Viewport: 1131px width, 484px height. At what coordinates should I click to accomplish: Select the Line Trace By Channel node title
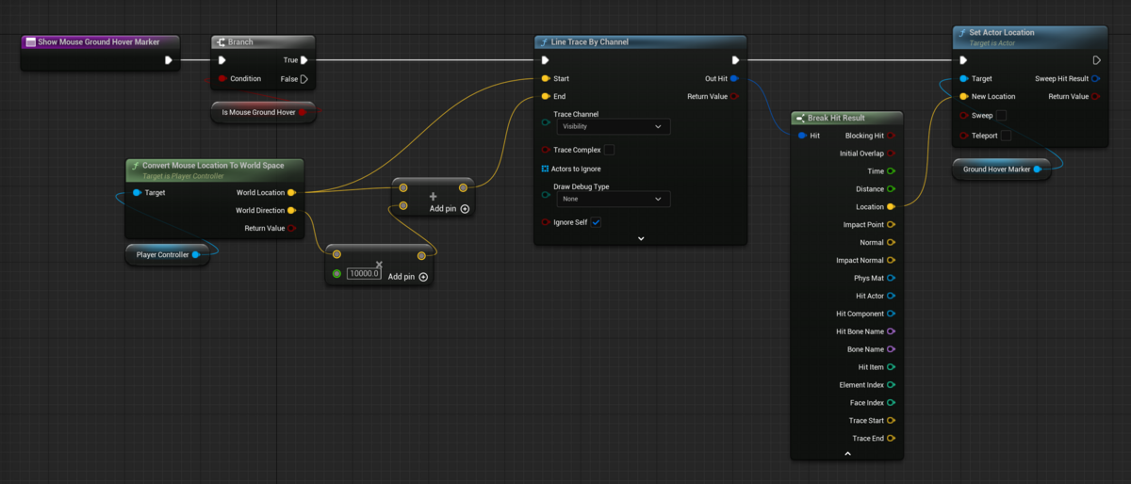590,41
